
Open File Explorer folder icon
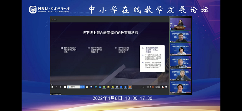click(109, 87)
